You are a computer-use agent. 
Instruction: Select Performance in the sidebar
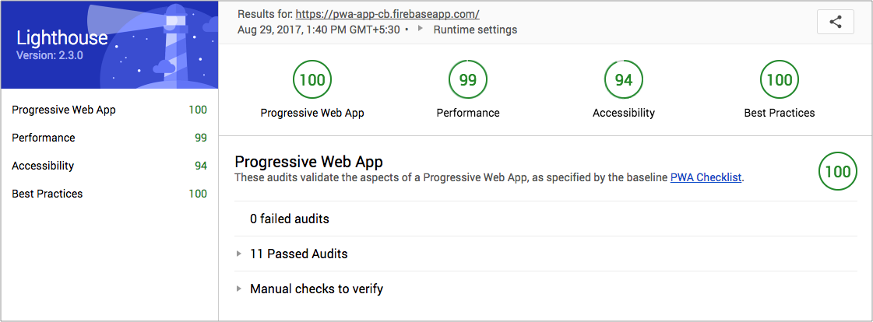[x=44, y=138]
